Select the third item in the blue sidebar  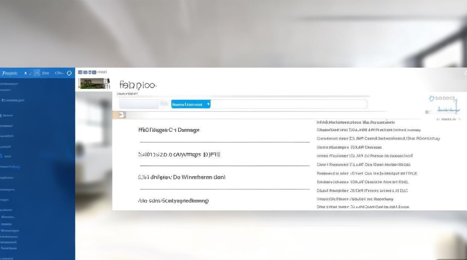click(13, 100)
